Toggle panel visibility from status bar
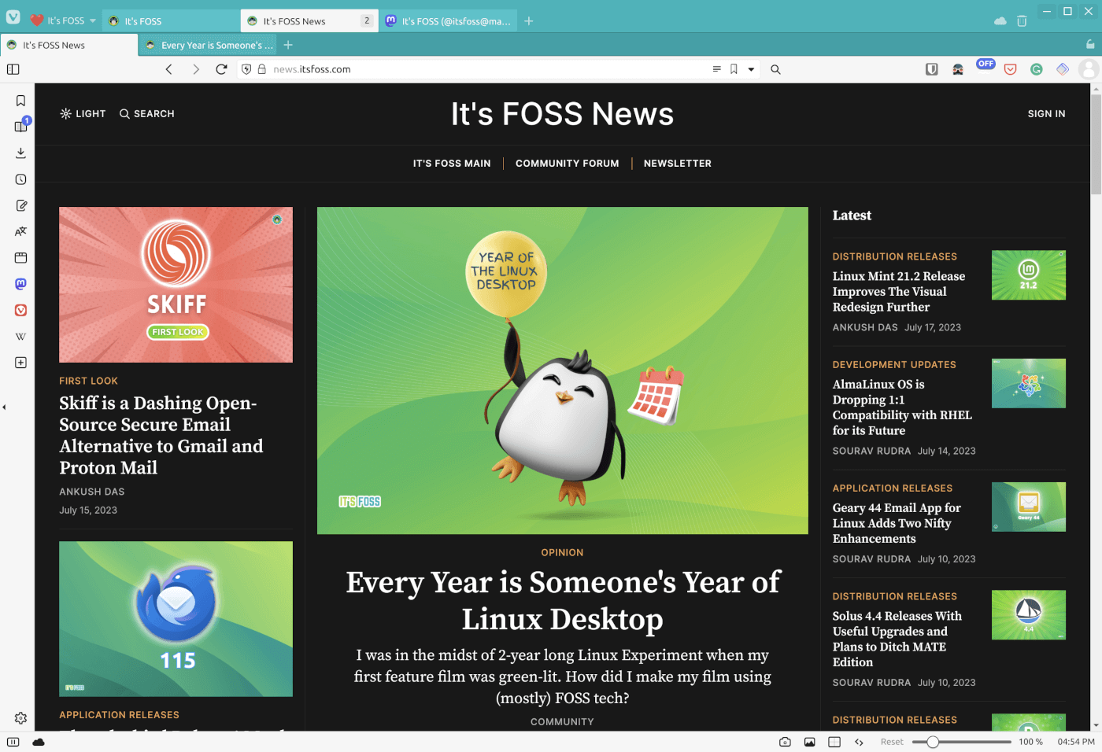 point(13,742)
